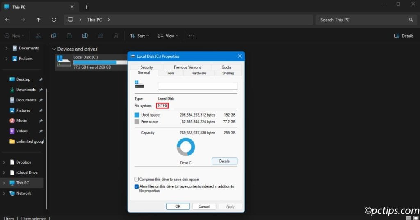The image size is (420, 220).
Task: Click Cancel in Properties dialog
Action: pyautogui.click(x=204, y=207)
